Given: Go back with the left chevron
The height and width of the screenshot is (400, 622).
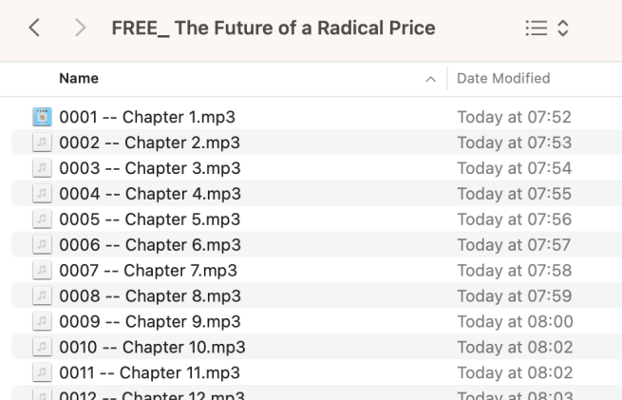Looking at the screenshot, I should [34, 28].
